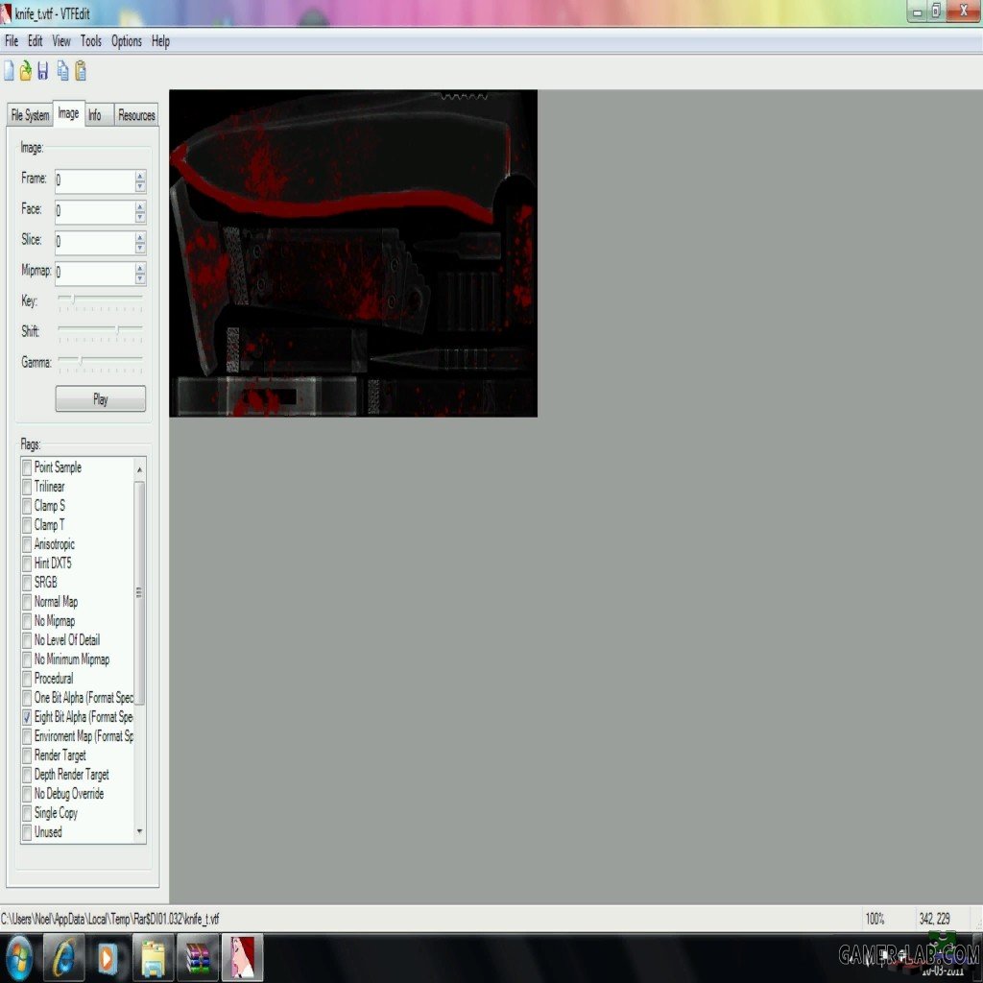Switch to the File System tab
This screenshot has width=983, height=983.
click(30, 115)
